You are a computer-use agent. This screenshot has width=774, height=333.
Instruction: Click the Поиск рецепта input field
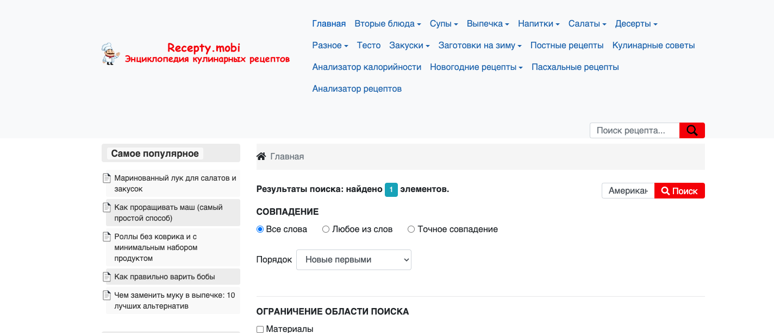pos(634,130)
